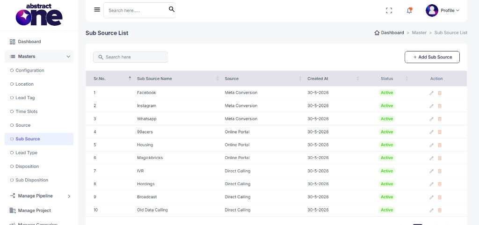Follow Master breadcrumb link
The width and height of the screenshot is (479, 225).
click(x=419, y=33)
